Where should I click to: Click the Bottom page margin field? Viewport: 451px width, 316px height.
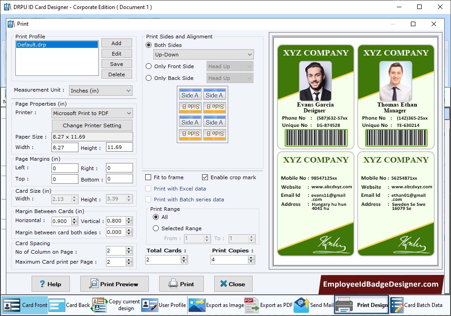point(120,179)
